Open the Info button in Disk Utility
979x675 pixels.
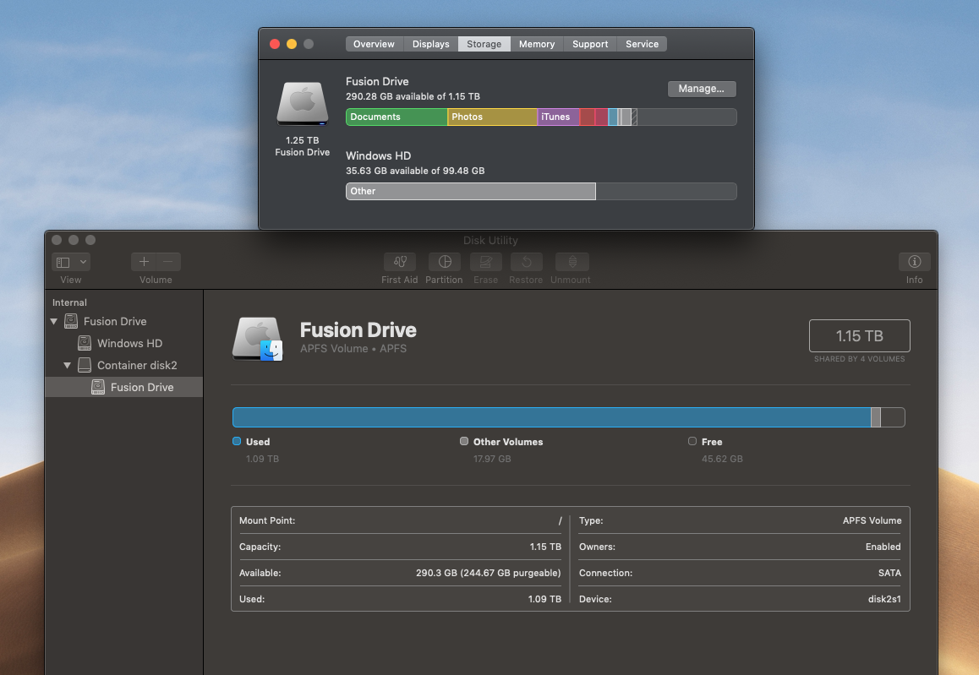pyautogui.click(x=915, y=262)
